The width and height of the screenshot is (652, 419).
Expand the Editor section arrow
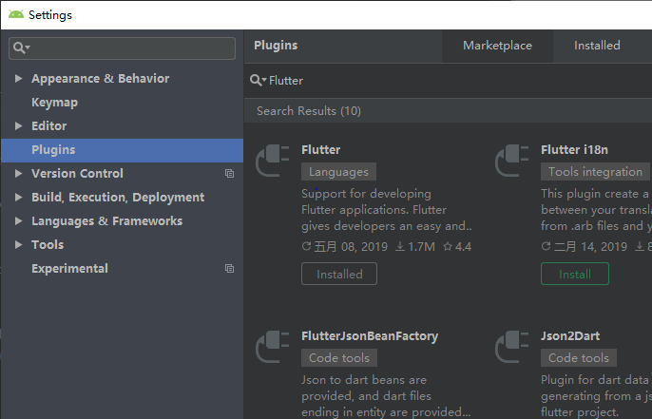[x=18, y=125]
